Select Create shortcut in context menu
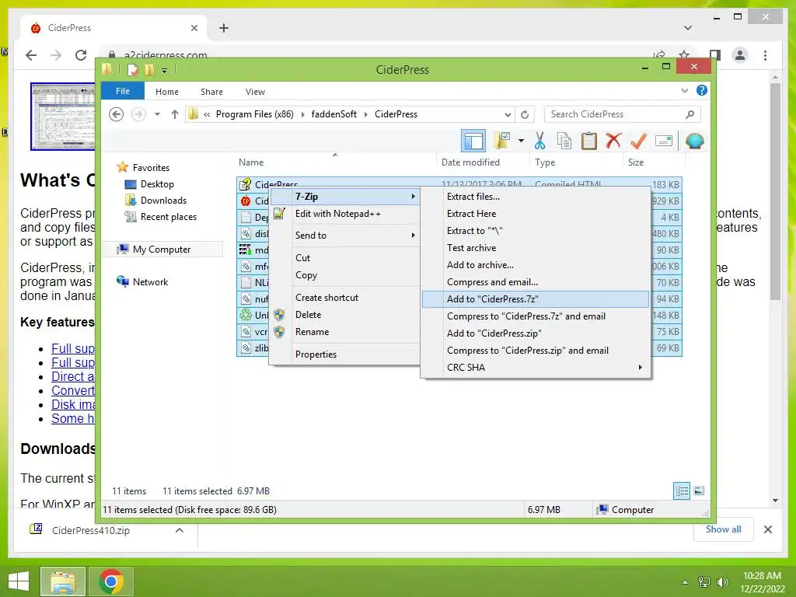Viewport: 796px width, 597px height. click(344, 298)
